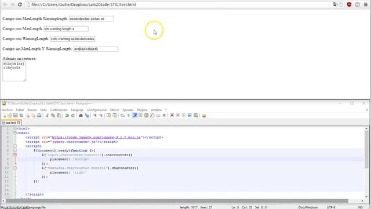Open the Chrome hamburger menu
This screenshot has width=371, height=209.
click(366, 5)
